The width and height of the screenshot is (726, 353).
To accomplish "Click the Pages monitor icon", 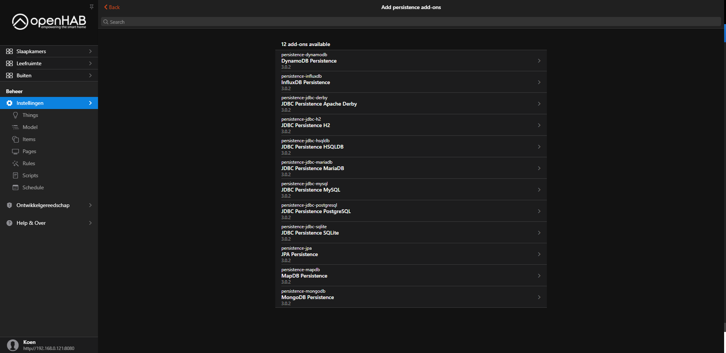I will [15, 151].
